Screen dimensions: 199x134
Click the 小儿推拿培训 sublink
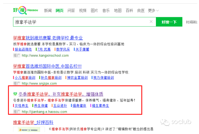[x=25, y=77]
